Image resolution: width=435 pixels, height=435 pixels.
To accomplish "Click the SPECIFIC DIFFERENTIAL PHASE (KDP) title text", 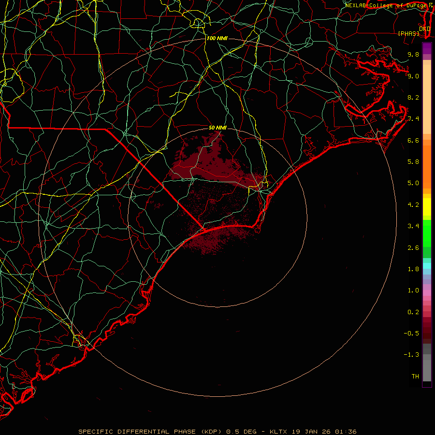I will pos(150,432).
